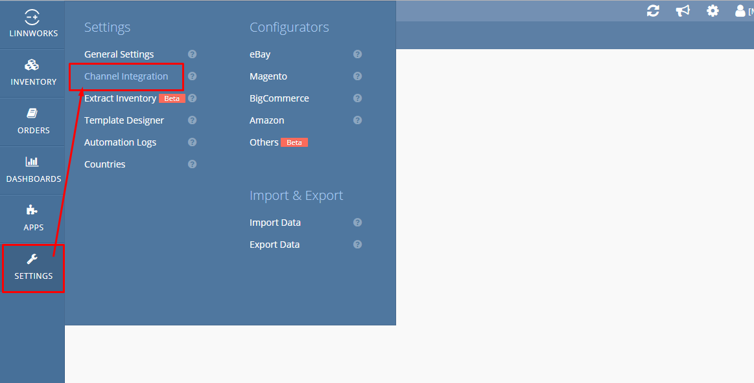Click help icon next to eBay
The width and height of the screenshot is (754, 383).
pyautogui.click(x=357, y=54)
